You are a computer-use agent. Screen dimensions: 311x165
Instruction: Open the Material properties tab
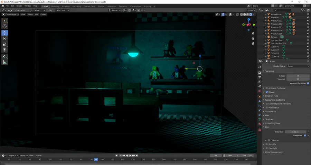point(260,124)
